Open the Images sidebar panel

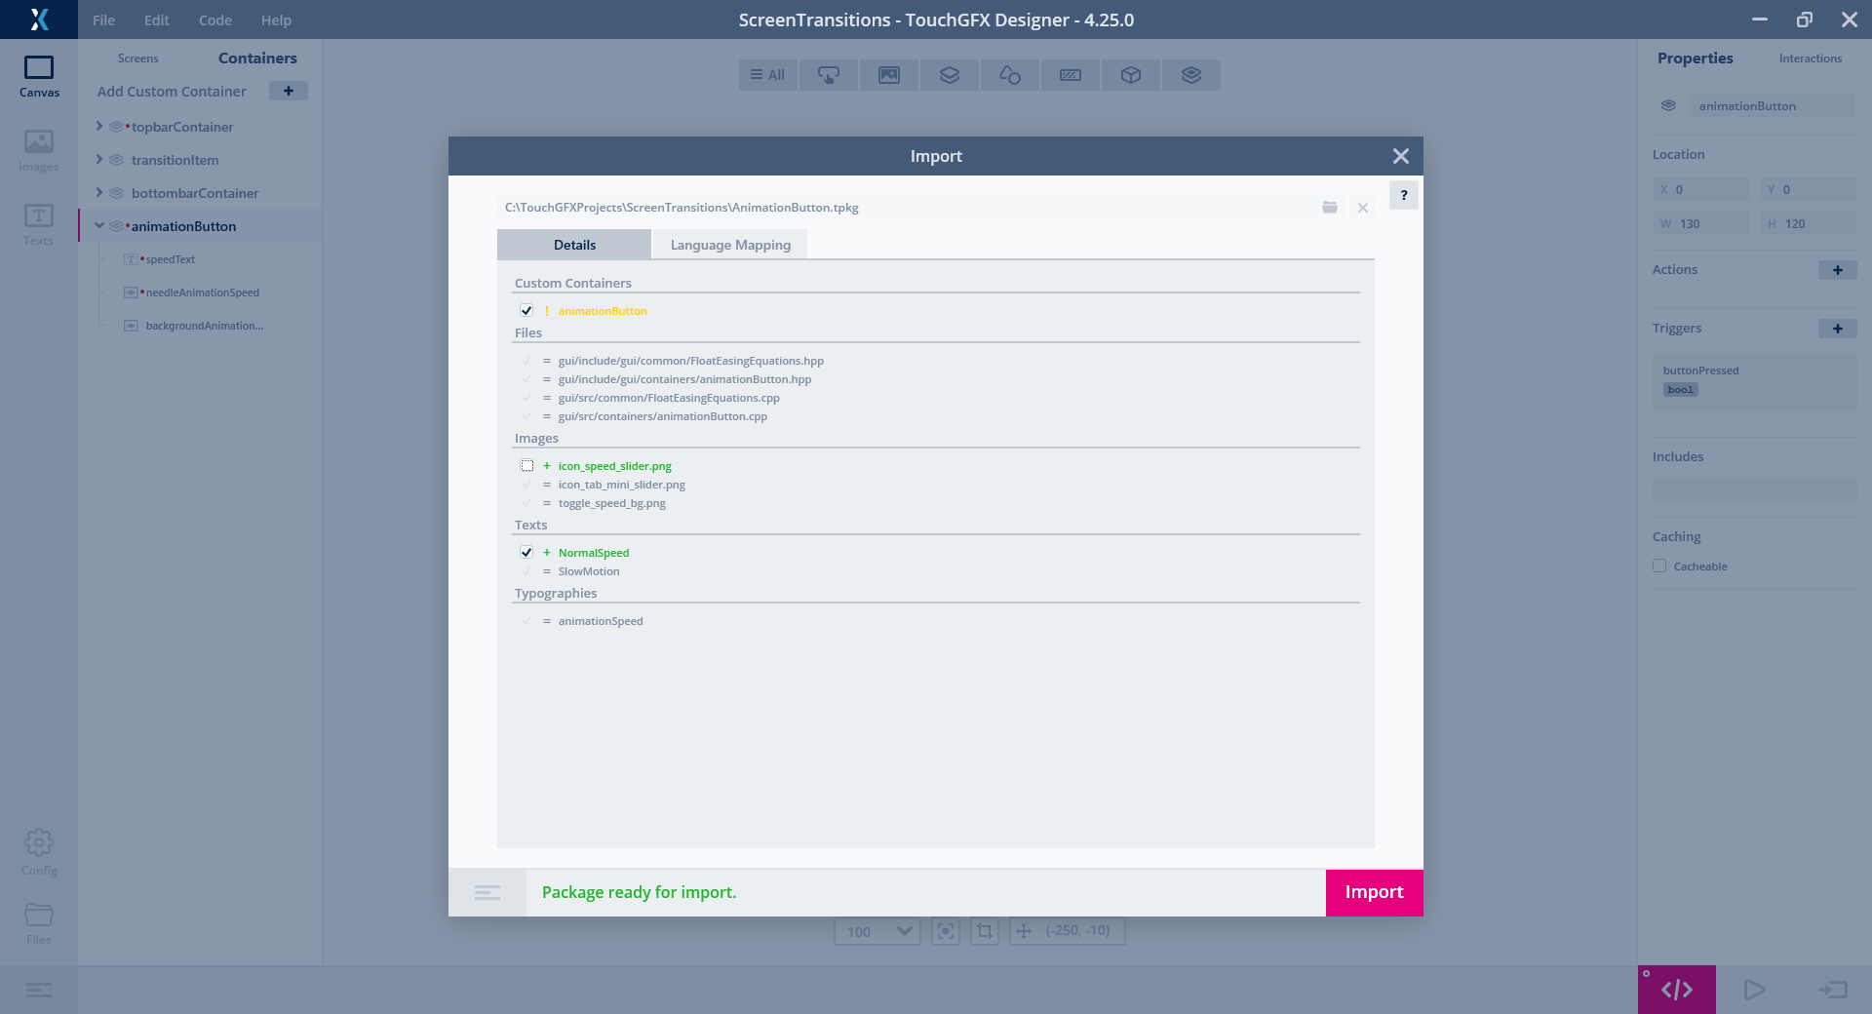coord(39,151)
